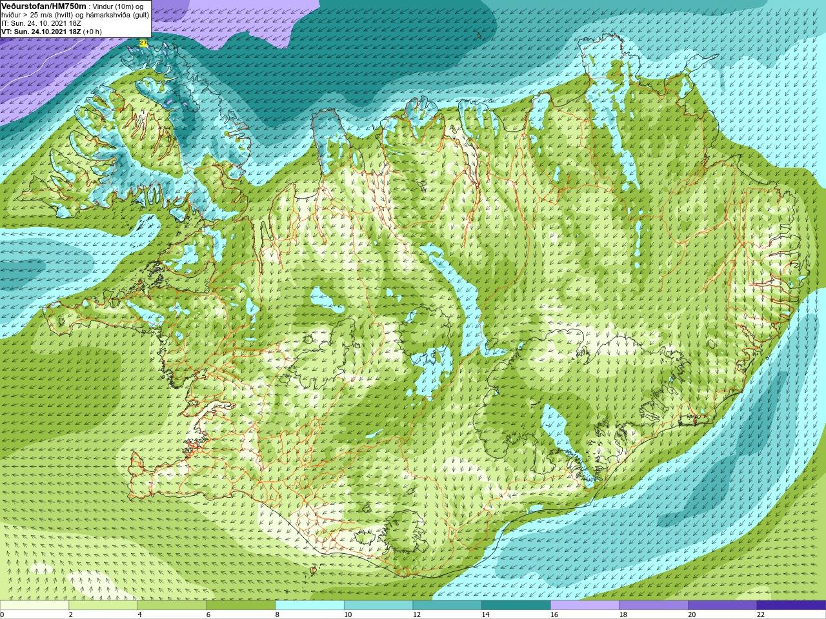This screenshot has width=826, height=619.
Task: Pick the 6–8 m/s green legend band
Action: tap(241, 605)
